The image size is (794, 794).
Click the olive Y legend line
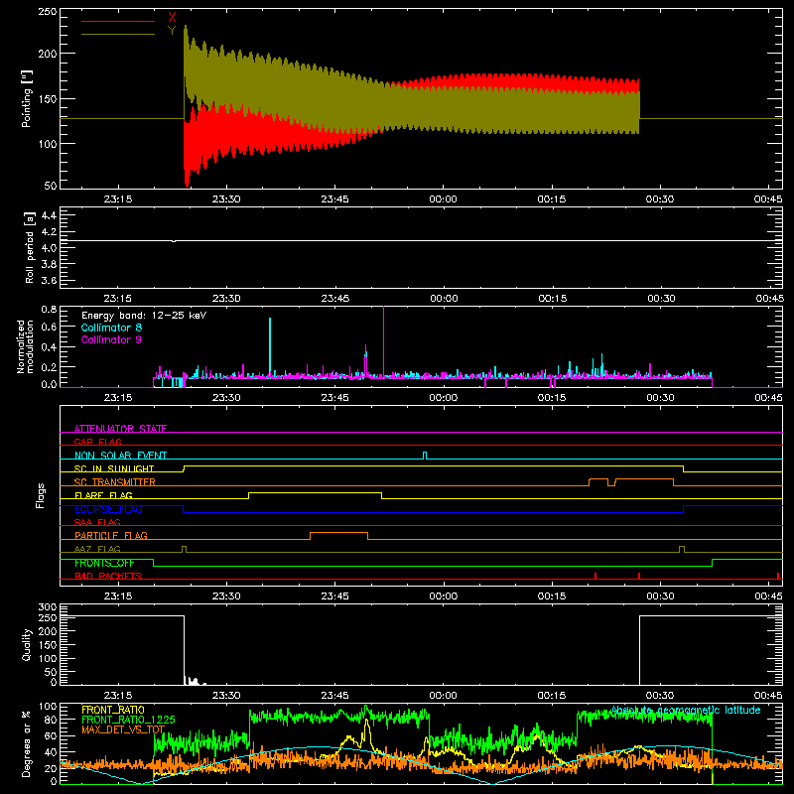click(118, 35)
